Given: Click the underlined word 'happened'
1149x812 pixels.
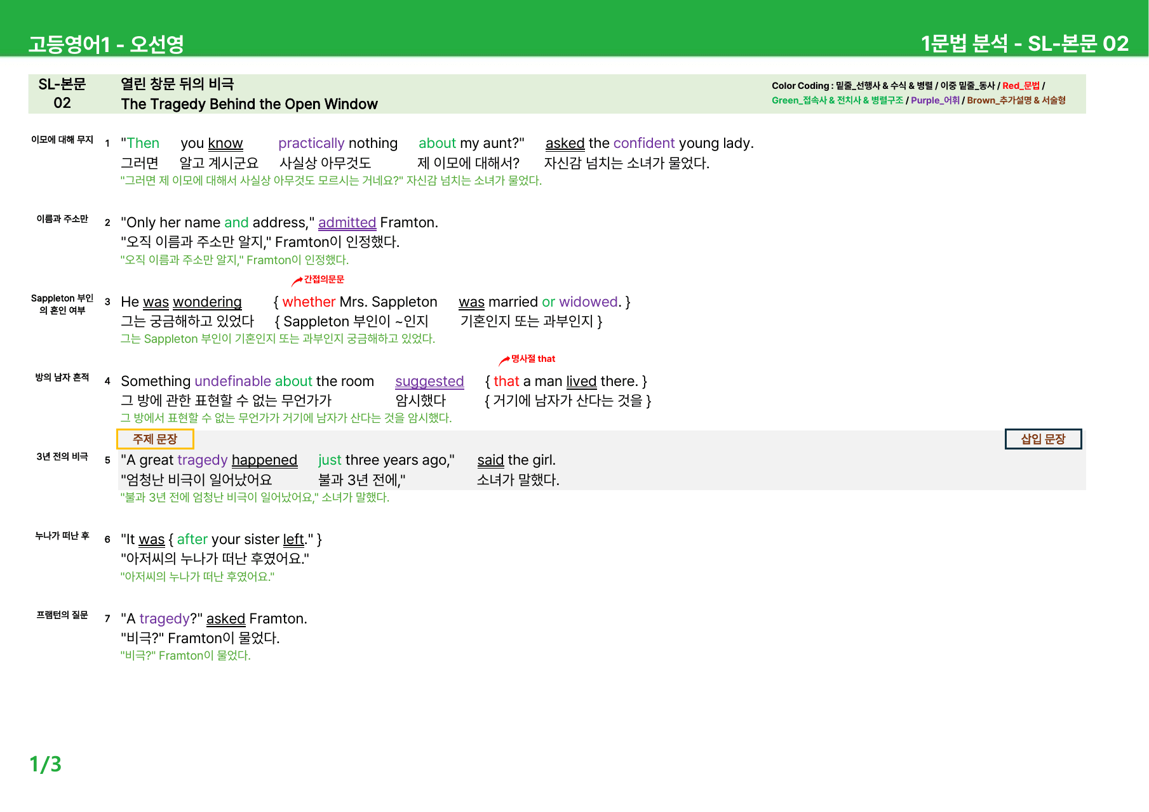Looking at the screenshot, I should tap(264, 460).
